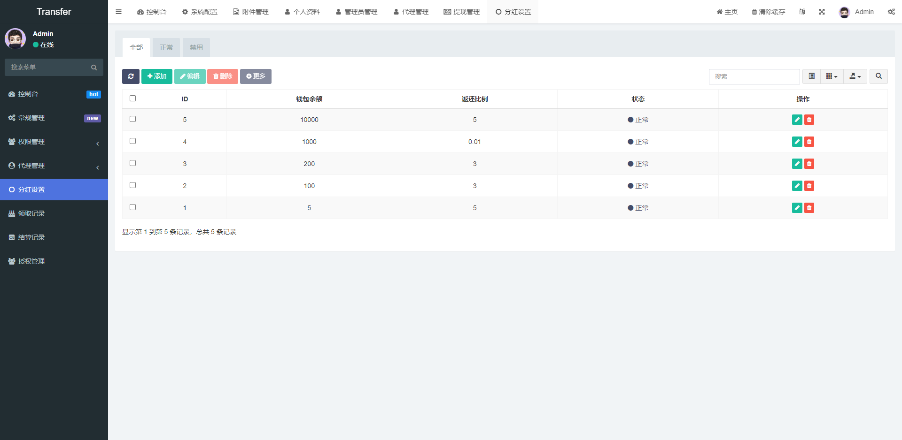
Task: Check the select-all checkbox in table header
Action: (132, 99)
